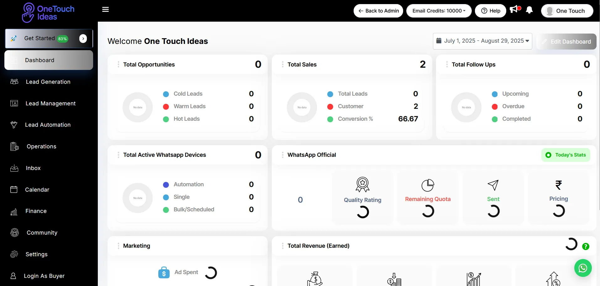Click the megaphone announcements icon

click(x=514, y=10)
